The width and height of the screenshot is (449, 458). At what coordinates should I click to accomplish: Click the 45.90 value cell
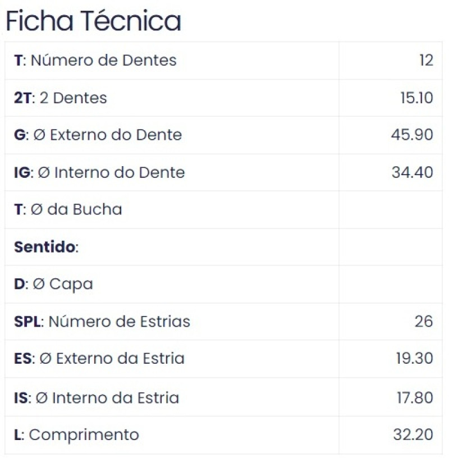tap(412, 135)
